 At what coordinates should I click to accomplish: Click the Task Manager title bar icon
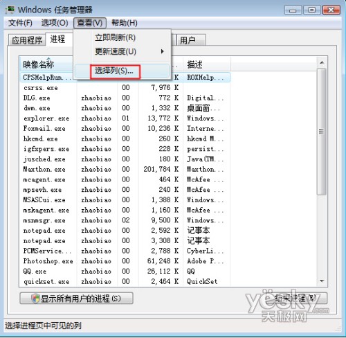click(x=11, y=10)
